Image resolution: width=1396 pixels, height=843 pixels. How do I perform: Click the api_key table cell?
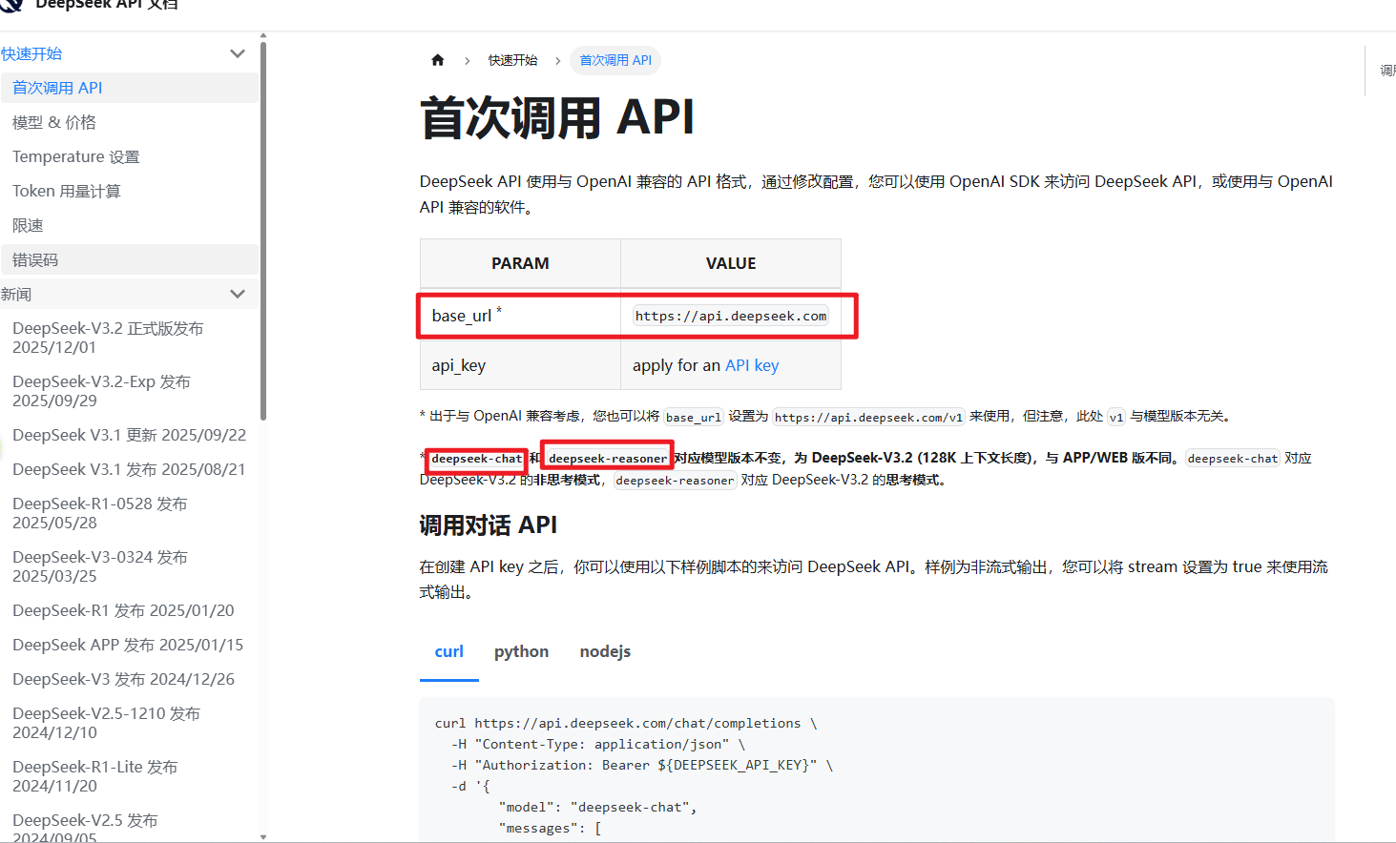click(520, 365)
